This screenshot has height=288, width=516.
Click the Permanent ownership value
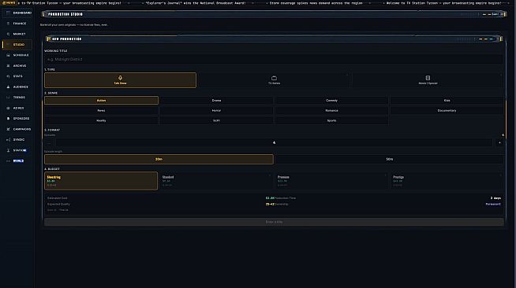tap(493, 204)
